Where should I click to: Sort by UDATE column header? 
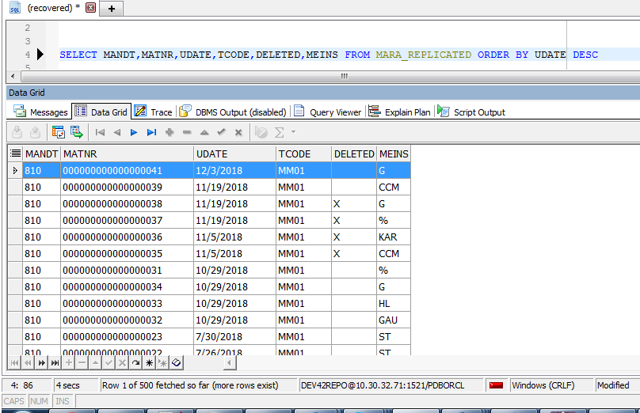click(x=234, y=153)
